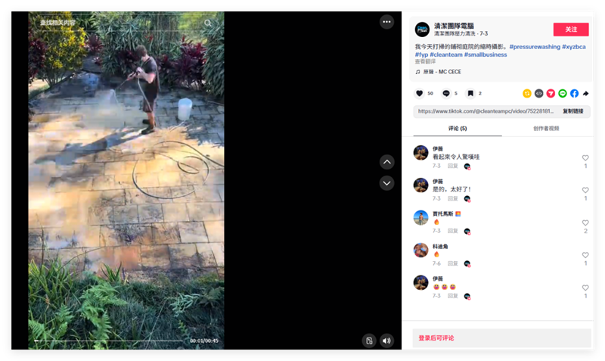
Task: Click the 复制链接 copy link button
Action: (573, 111)
